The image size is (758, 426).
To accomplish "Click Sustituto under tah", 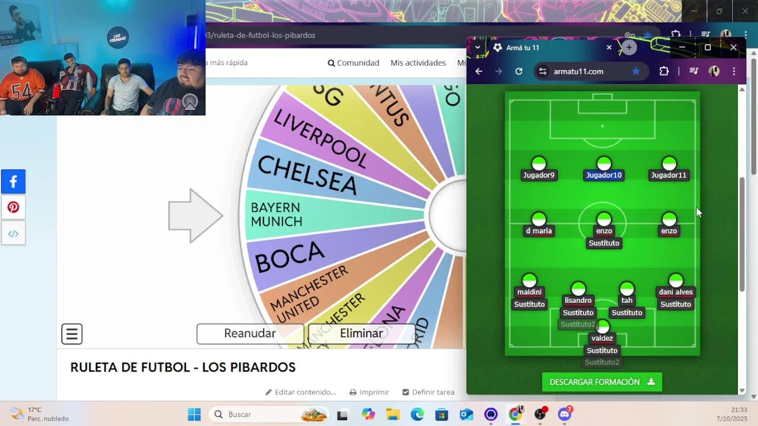I will [x=627, y=313].
